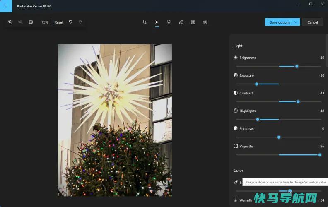Cancel the photo edits
The width and height of the screenshot is (328, 207).
[x=313, y=22]
